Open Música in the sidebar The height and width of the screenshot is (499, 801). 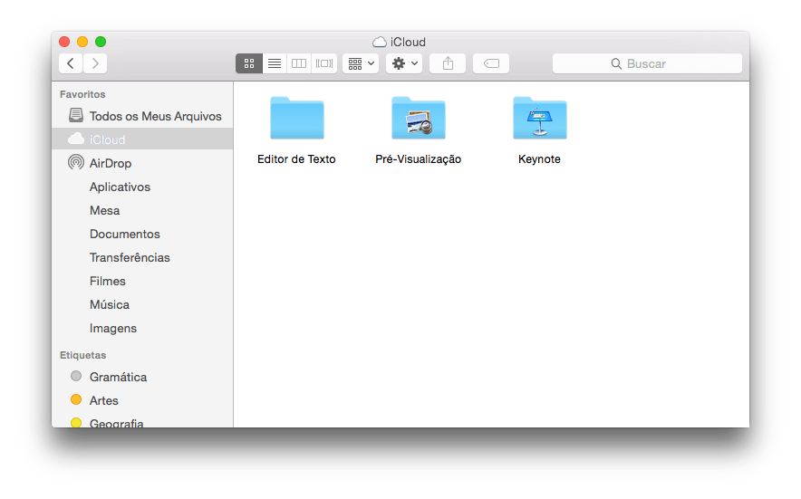point(142,304)
